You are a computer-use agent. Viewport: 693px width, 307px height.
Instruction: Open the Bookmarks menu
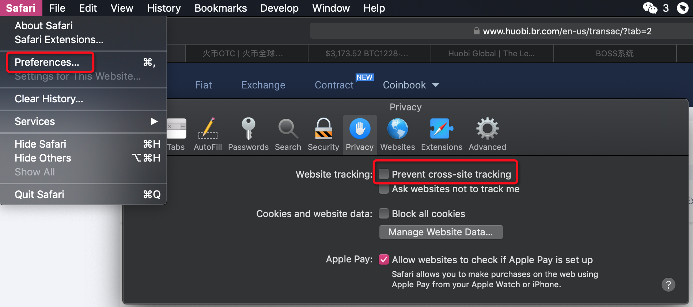[220, 8]
